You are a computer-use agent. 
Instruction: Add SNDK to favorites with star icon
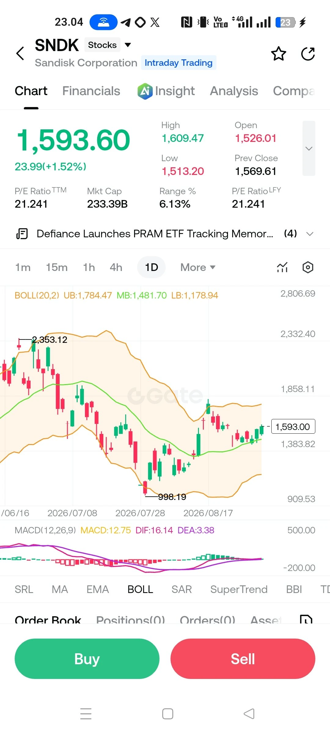(x=279, y=54)
